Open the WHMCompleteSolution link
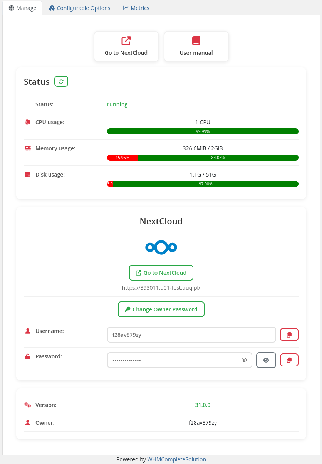The image size is (322, 464). pyautogui.click(x=176, y=459)
